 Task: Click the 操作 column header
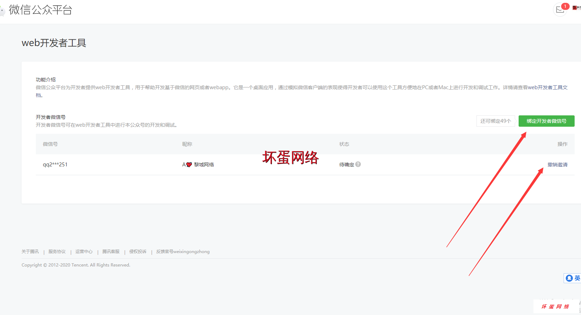[563, 144]
